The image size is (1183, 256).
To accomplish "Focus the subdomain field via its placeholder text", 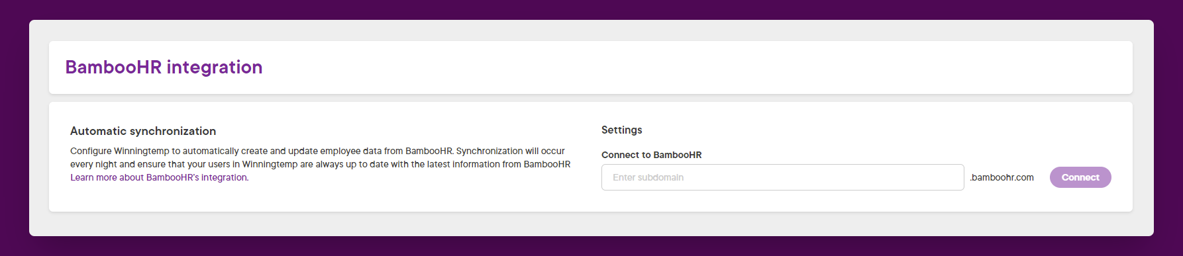I will pos(648,177).
